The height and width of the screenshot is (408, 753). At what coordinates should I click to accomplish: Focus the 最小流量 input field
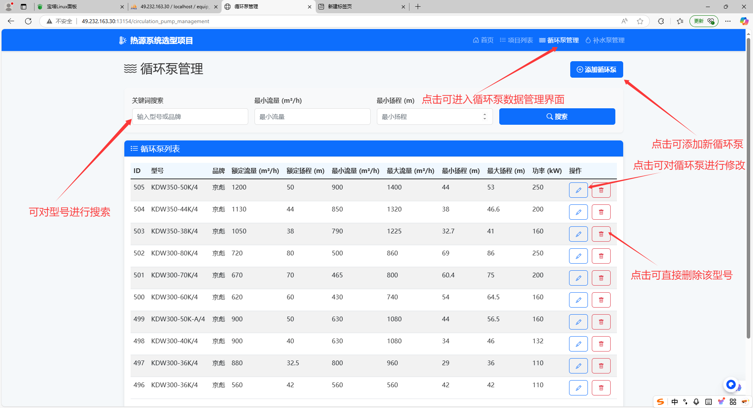(x=313, y=117)
